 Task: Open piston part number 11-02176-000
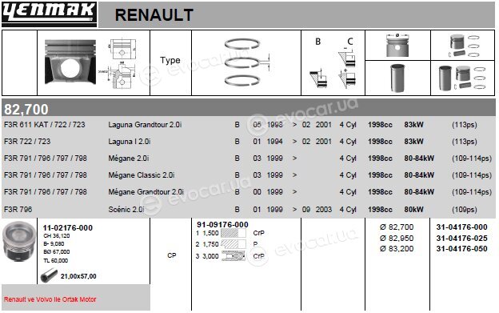coord(68,227)
